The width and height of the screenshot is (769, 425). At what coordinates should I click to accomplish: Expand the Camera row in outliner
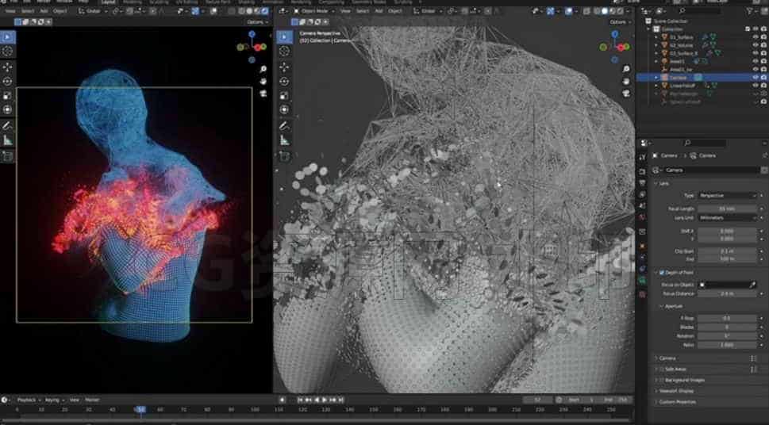pyautogui.click(x=656, y=78)
